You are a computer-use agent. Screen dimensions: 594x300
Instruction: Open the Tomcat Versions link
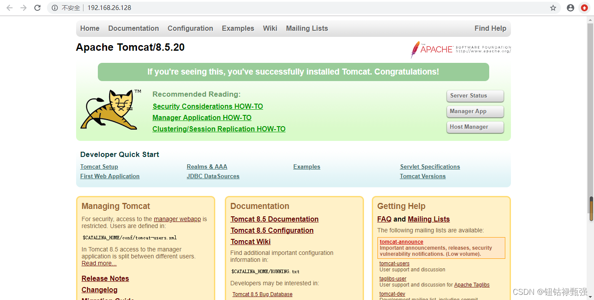[x=423, y=176]
